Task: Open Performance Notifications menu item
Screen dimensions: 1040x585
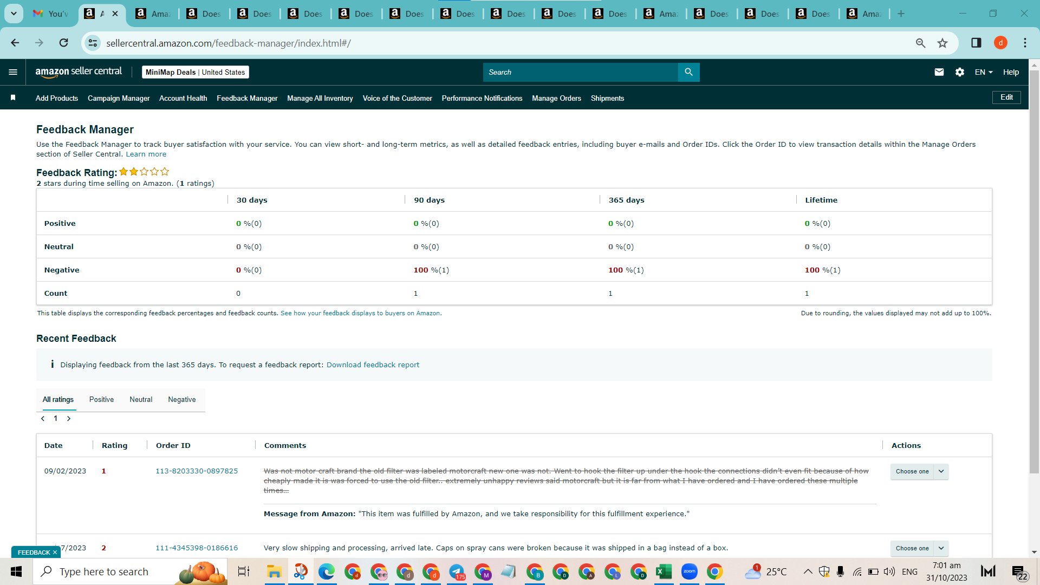Action: click(482, 98)
